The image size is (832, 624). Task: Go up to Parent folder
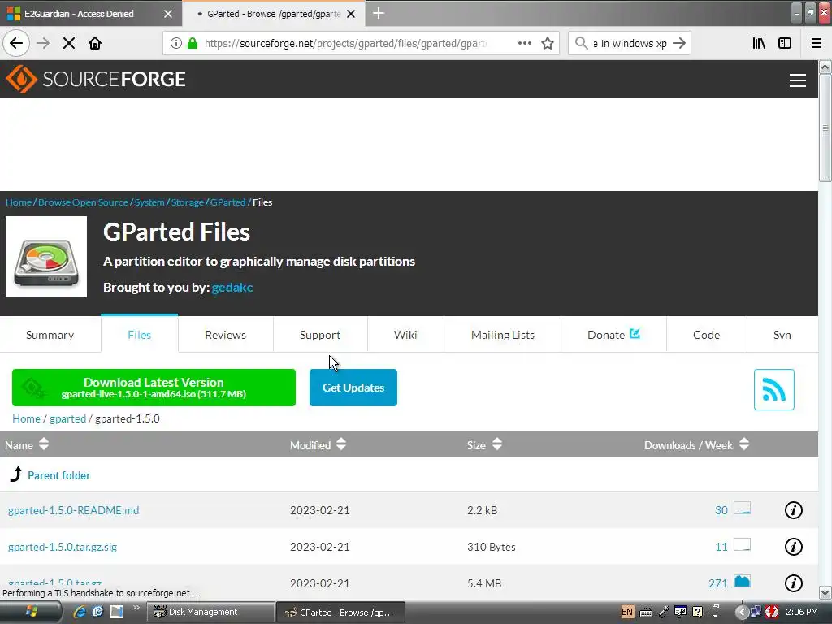(x=58, y=475)
